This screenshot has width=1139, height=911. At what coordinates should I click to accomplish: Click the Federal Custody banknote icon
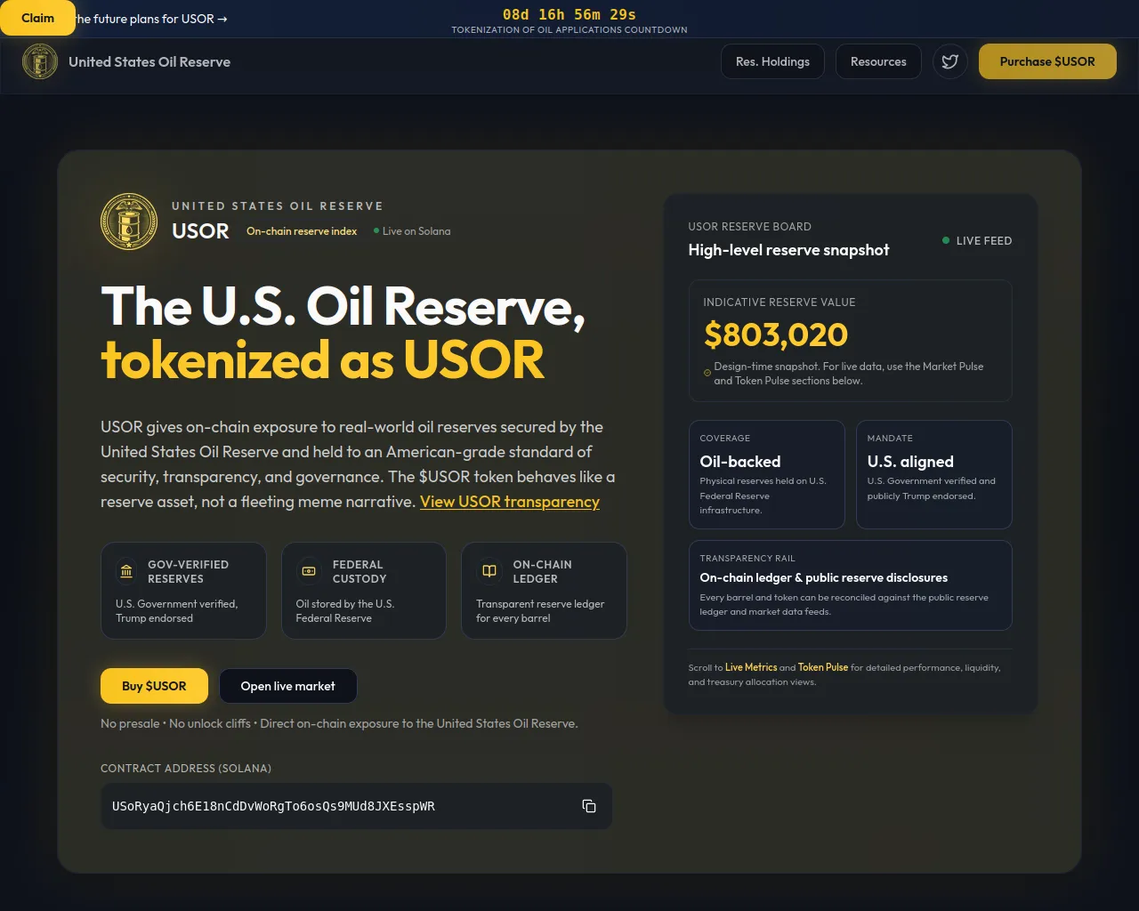tap(309, 571)
